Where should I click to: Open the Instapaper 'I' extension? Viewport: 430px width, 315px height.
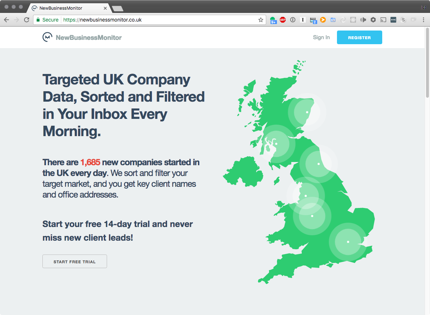point(303,20)
